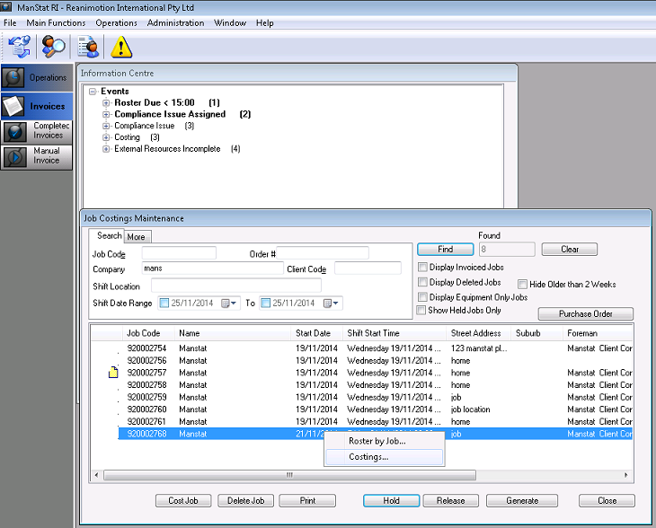Open the Help menu

tap(265, 23)
